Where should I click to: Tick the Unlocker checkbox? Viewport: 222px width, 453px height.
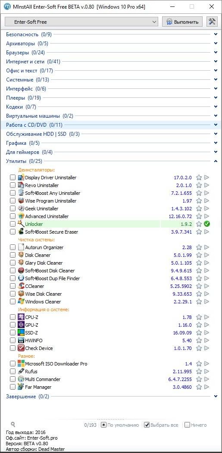pos(13,224)
